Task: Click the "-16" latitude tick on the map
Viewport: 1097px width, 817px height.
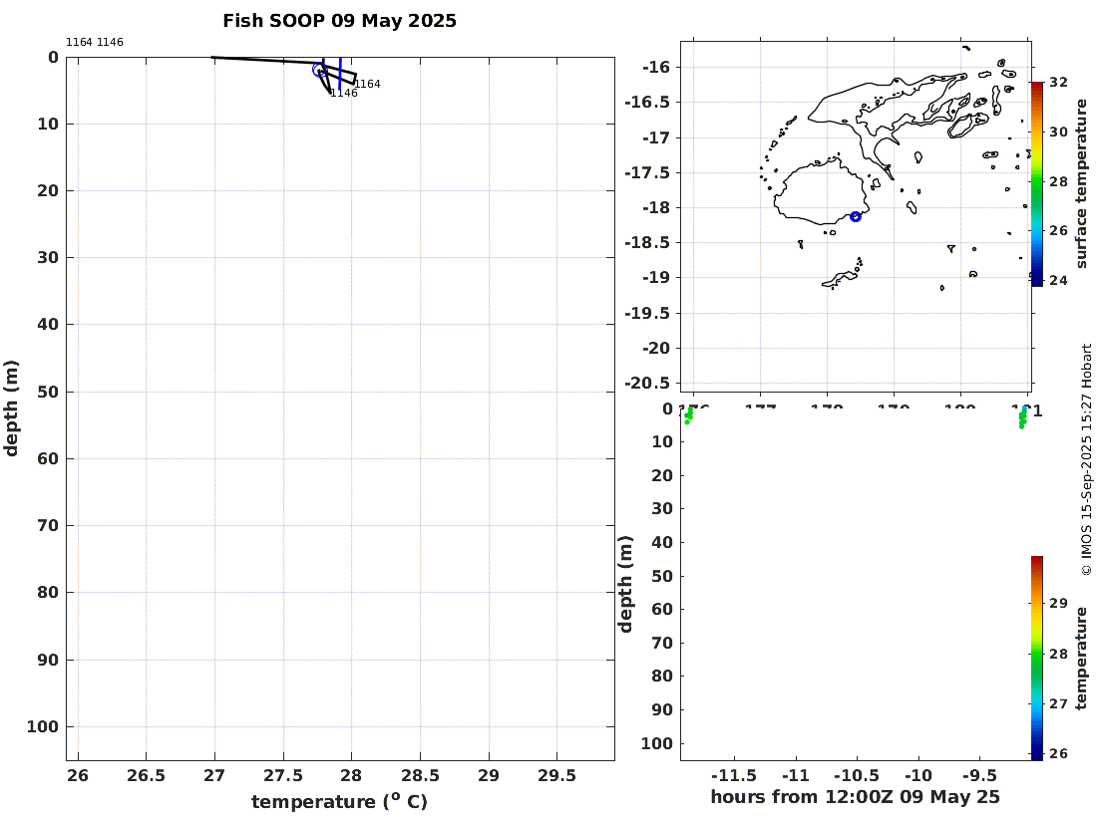Action: tap(656, 67)
